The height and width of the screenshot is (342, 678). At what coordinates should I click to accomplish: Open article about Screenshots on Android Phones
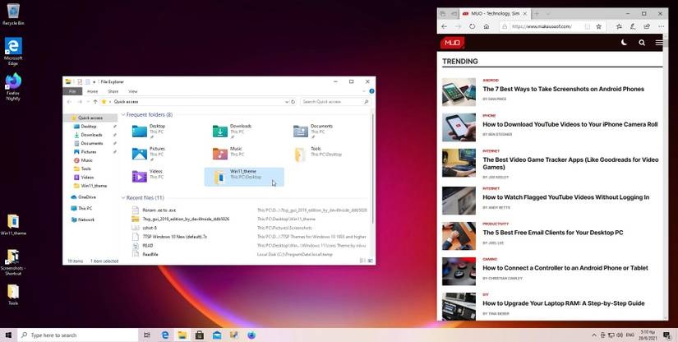[x=564, y=89]
